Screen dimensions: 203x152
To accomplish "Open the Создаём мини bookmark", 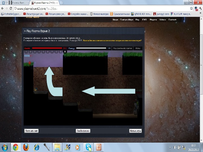I will [x=78, y=14].
